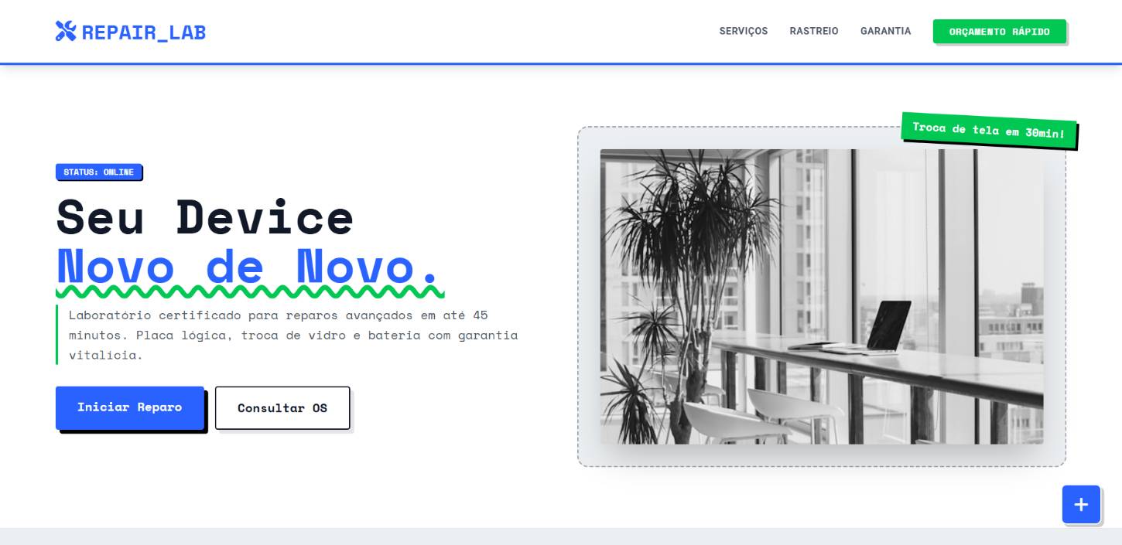This screenshot has height=545, width=1122.
Task: Click the Laboratório certificado description paragraph
Action: (x=293, y=336)
